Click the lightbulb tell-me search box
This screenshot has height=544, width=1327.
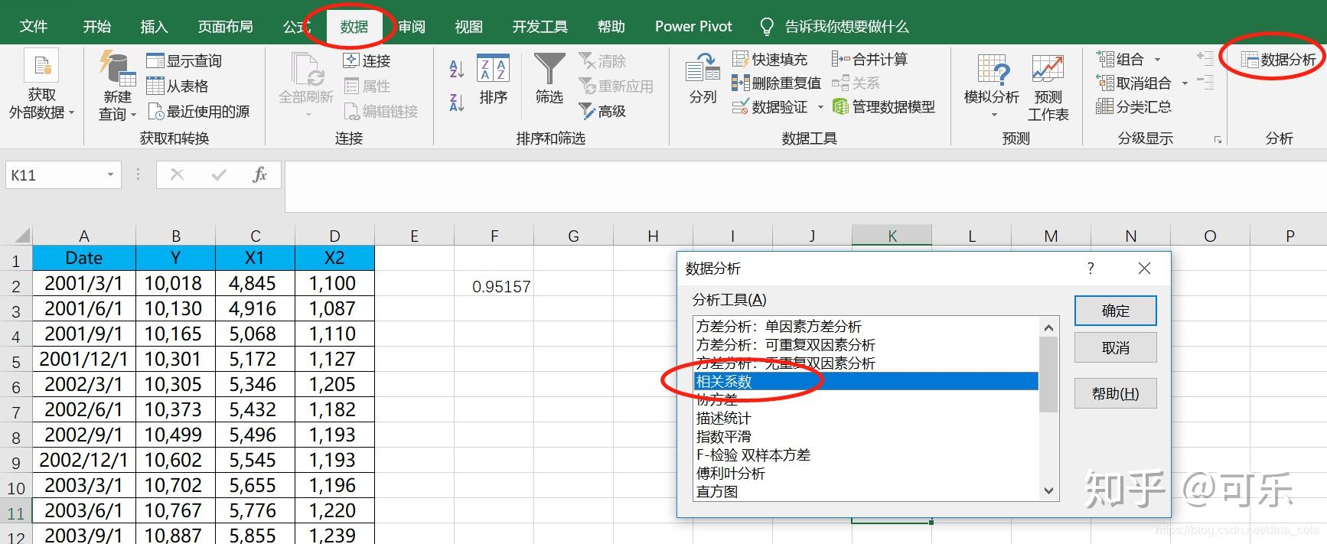point(833,27)
